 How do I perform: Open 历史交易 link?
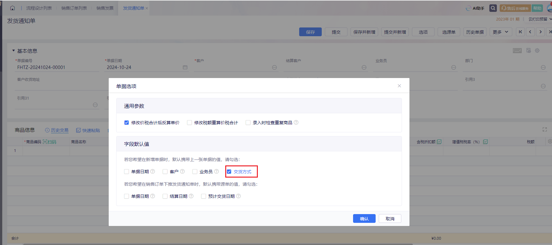[x=57, y=130]
